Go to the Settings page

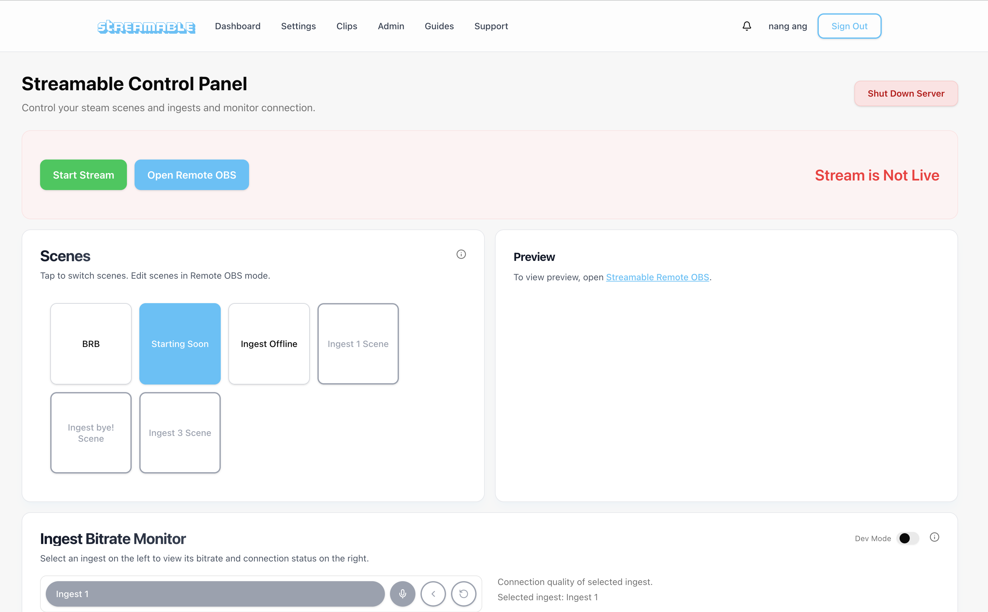[x=298, y=26]
